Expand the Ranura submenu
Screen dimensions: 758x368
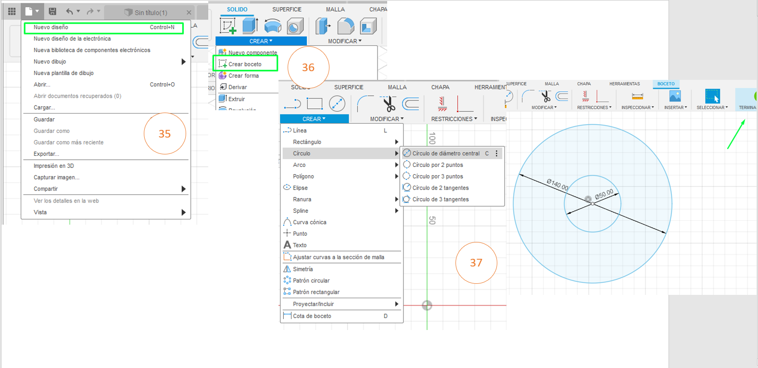tap(397, 199)
